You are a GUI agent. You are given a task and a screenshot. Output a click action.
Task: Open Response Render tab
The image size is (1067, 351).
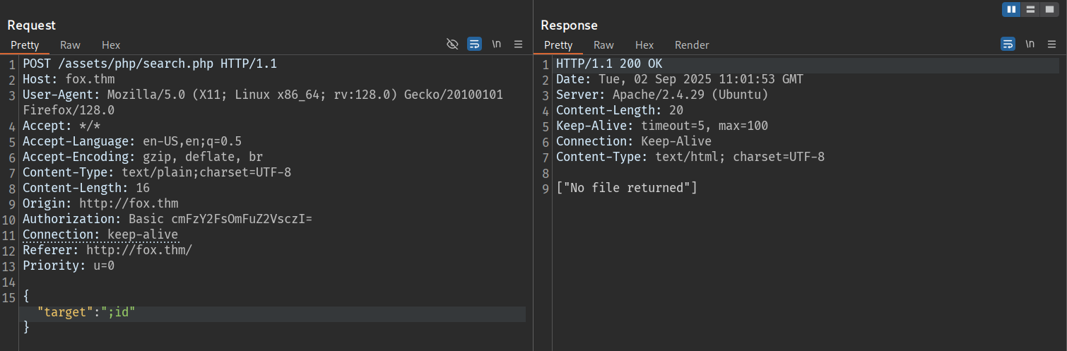tap(692, 45)
